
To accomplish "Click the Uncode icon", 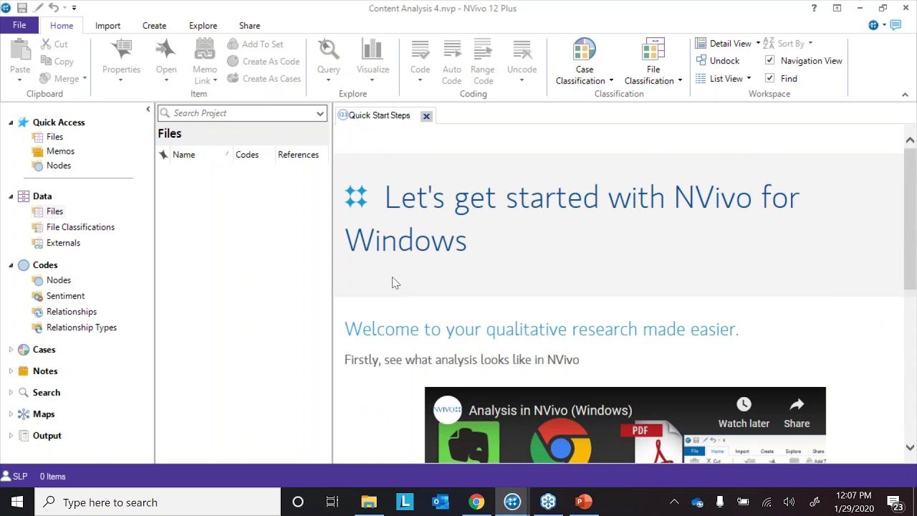I will point(522,50).
